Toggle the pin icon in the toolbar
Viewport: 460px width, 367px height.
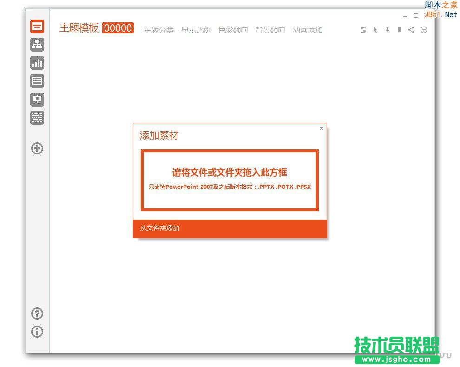click(x=387, y=30)
